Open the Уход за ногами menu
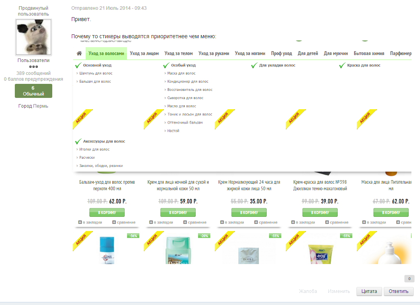 pyautogui.click(x=250, y=53)
